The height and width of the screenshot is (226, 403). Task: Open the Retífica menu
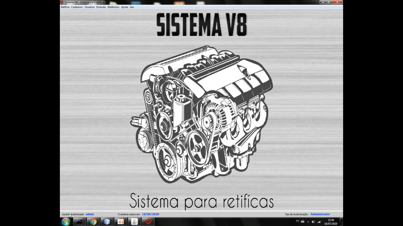point(65,7)
